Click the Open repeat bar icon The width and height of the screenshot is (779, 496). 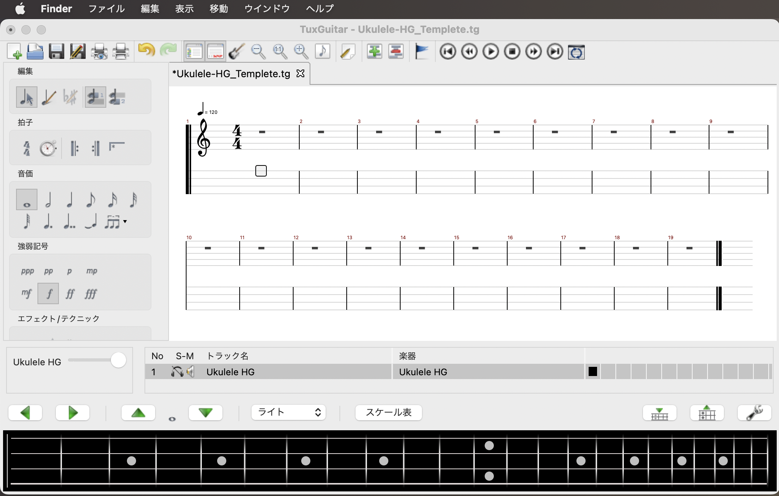click(x=74, y=148)
